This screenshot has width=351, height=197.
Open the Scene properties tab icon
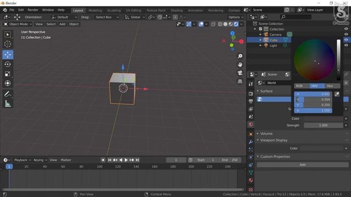point(251,117)
